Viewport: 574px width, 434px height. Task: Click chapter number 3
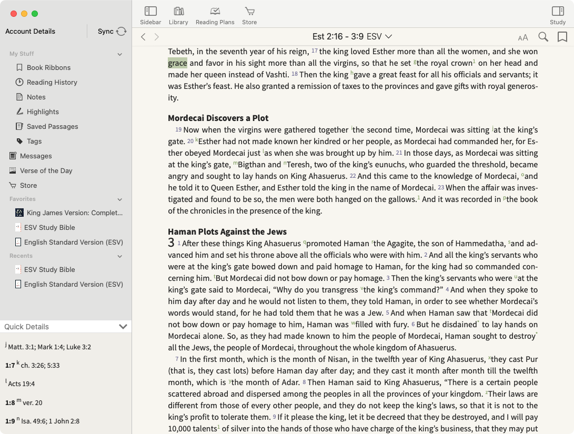pyautogui.click(x=172, y=242)
